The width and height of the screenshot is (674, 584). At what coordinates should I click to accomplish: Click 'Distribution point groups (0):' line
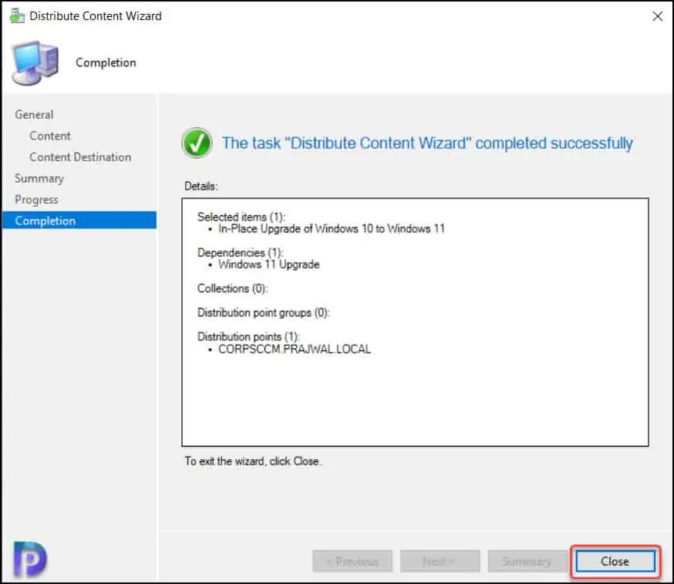pyautogui.click(x=263, y=312)
